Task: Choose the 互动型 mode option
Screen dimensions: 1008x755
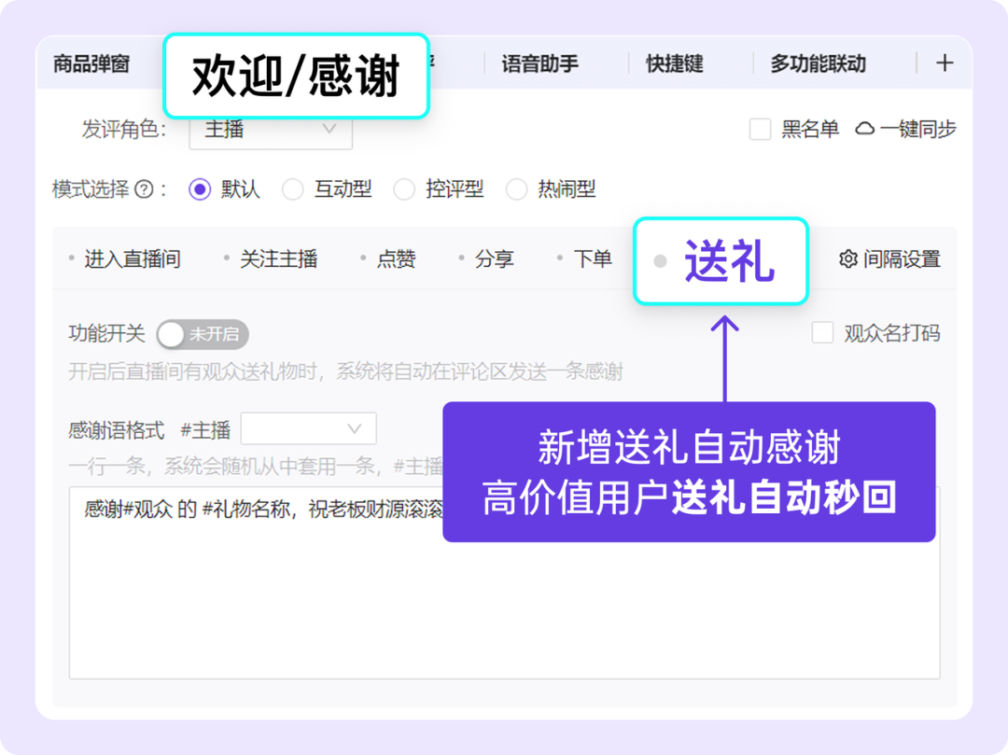Action: point(293,190)
